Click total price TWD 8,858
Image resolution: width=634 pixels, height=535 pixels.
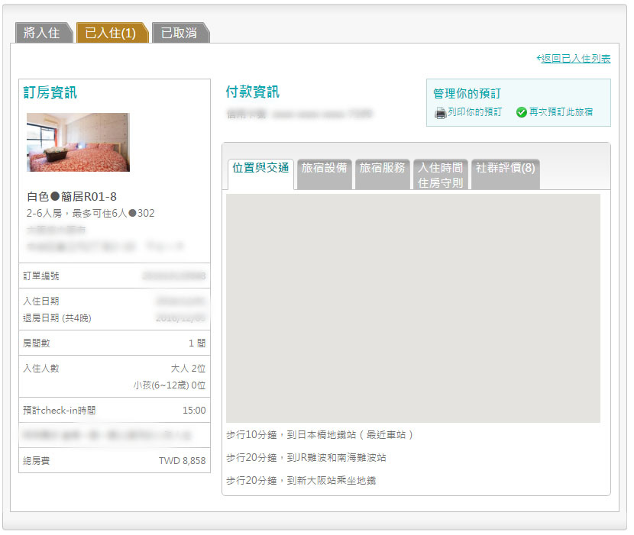(182, 461)
